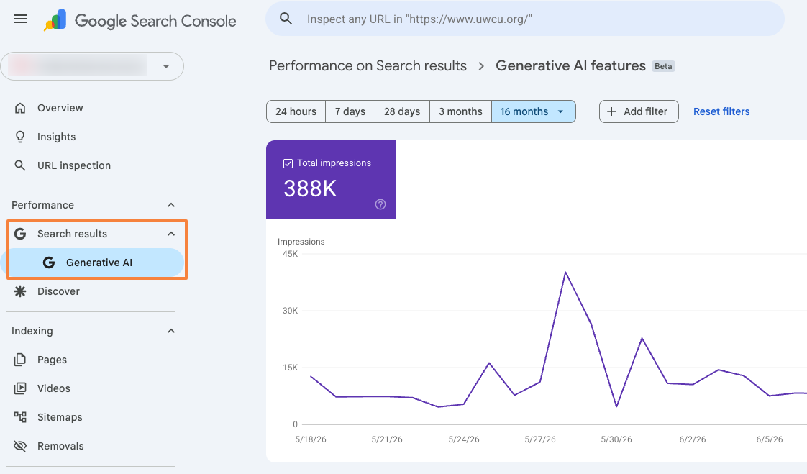Select the 28 days range tab

402,111
